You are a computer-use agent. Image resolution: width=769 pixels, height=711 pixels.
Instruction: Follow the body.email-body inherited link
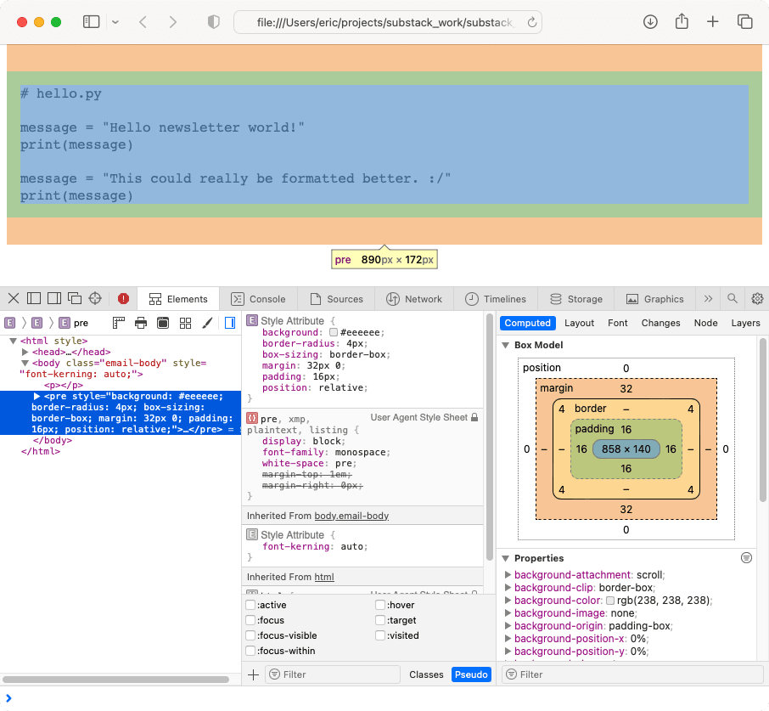click(x=351, y=516)
